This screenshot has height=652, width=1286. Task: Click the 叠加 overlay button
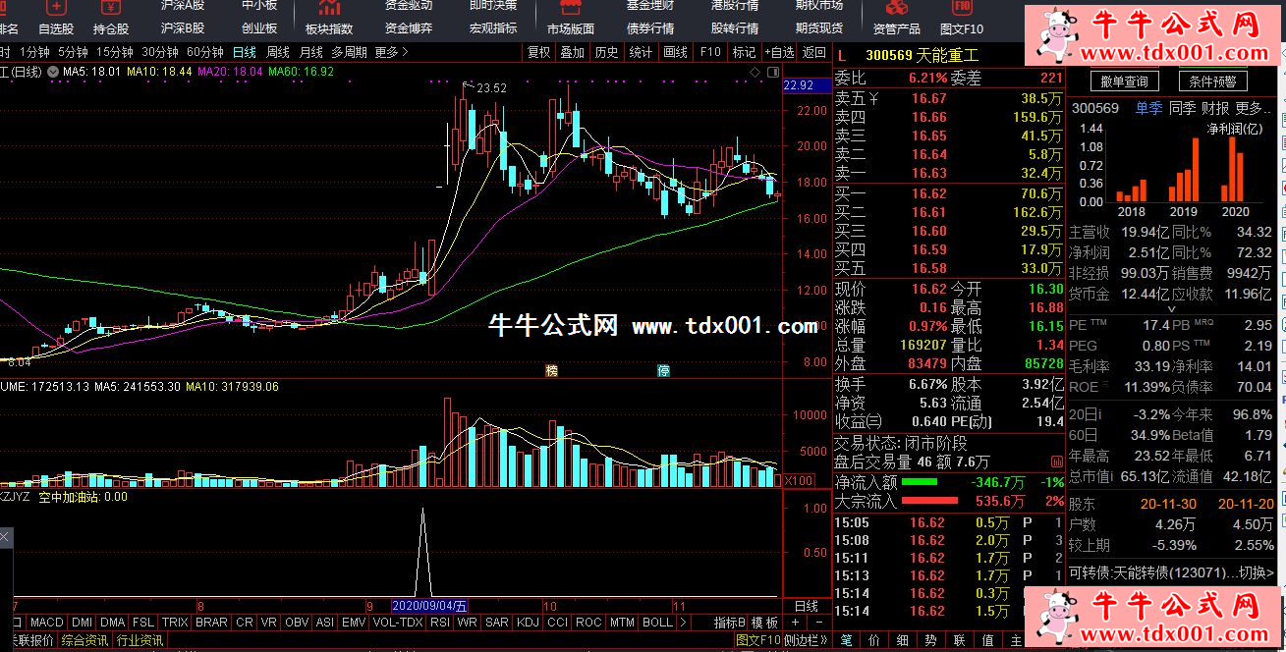point(573,52)
